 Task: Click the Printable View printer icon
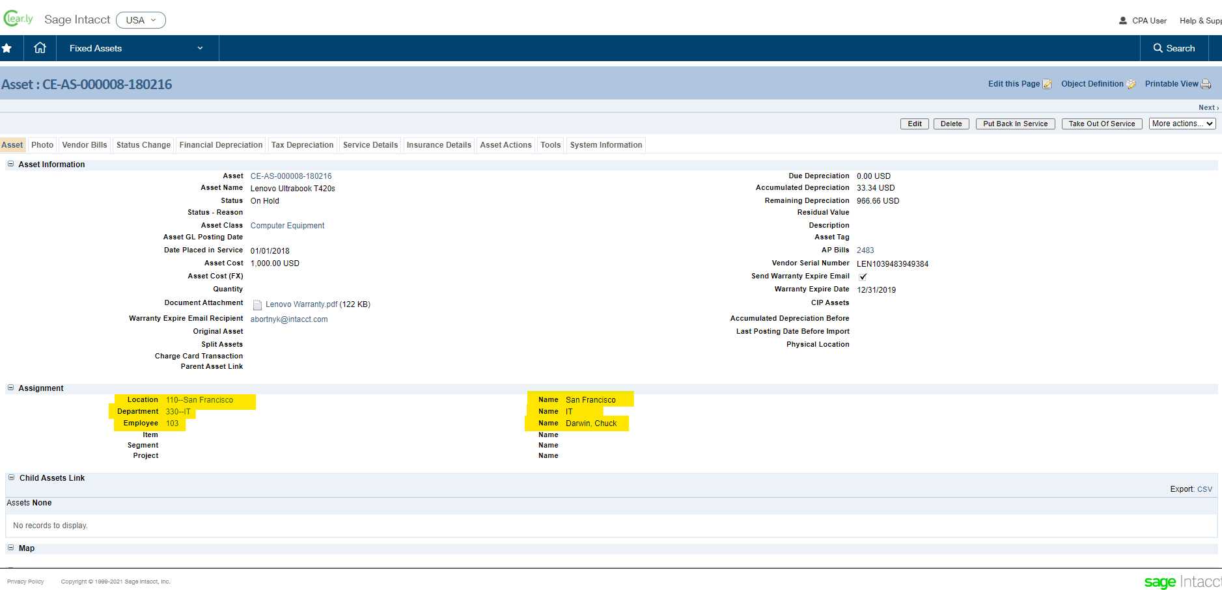point(1206,84)
